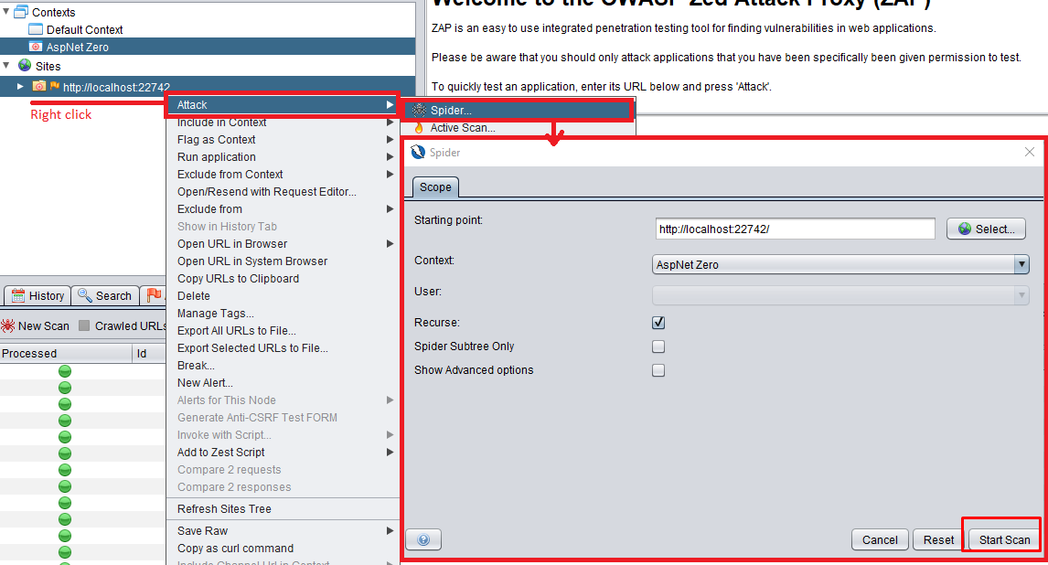Viewport: 1048px width, 565px height.
Task: Choose Break... menu entry
Action: pos(283,366)
